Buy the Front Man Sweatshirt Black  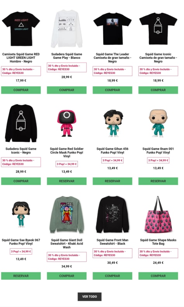[113, 276]
